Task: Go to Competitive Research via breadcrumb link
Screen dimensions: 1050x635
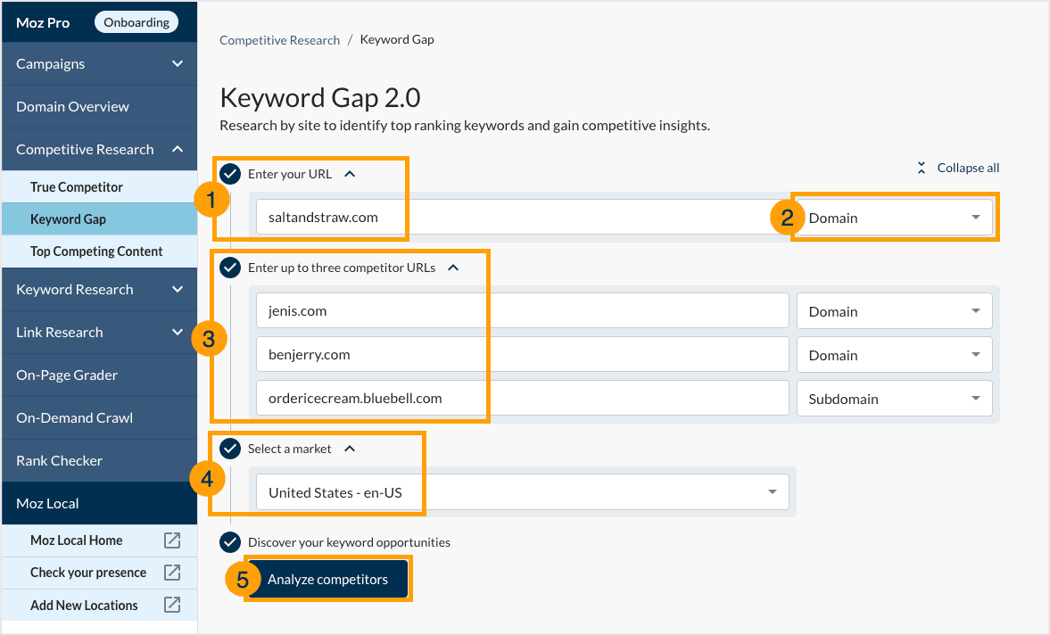Action: (x=279, y=39)
